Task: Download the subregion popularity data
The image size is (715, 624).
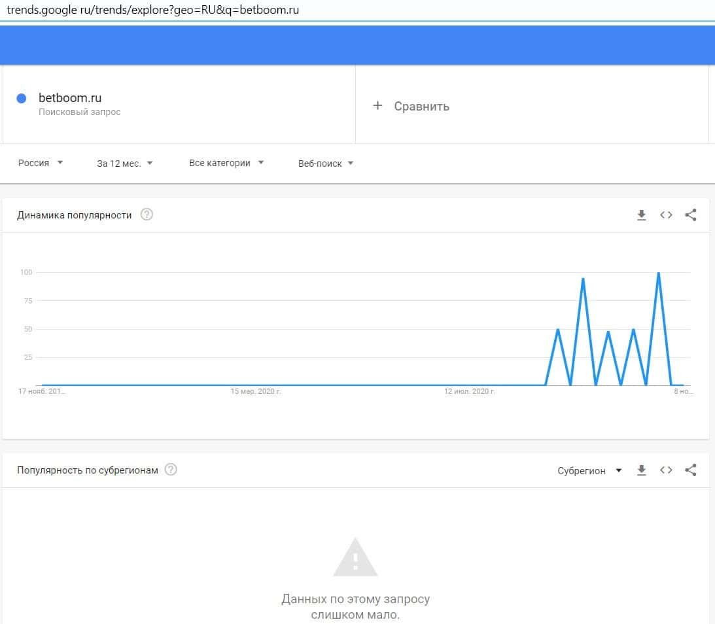Action: [x=642, y=470]
